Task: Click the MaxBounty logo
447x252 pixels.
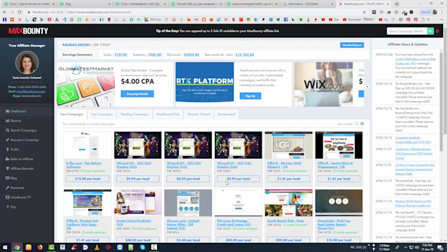Action: (x=28, y=31)
